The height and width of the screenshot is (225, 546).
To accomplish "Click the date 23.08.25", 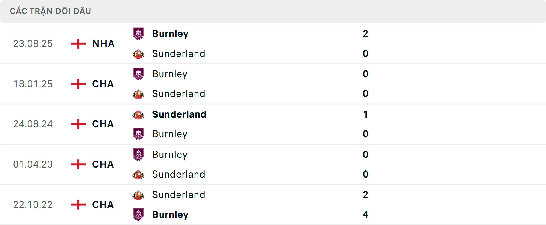I will click(33, 43).
